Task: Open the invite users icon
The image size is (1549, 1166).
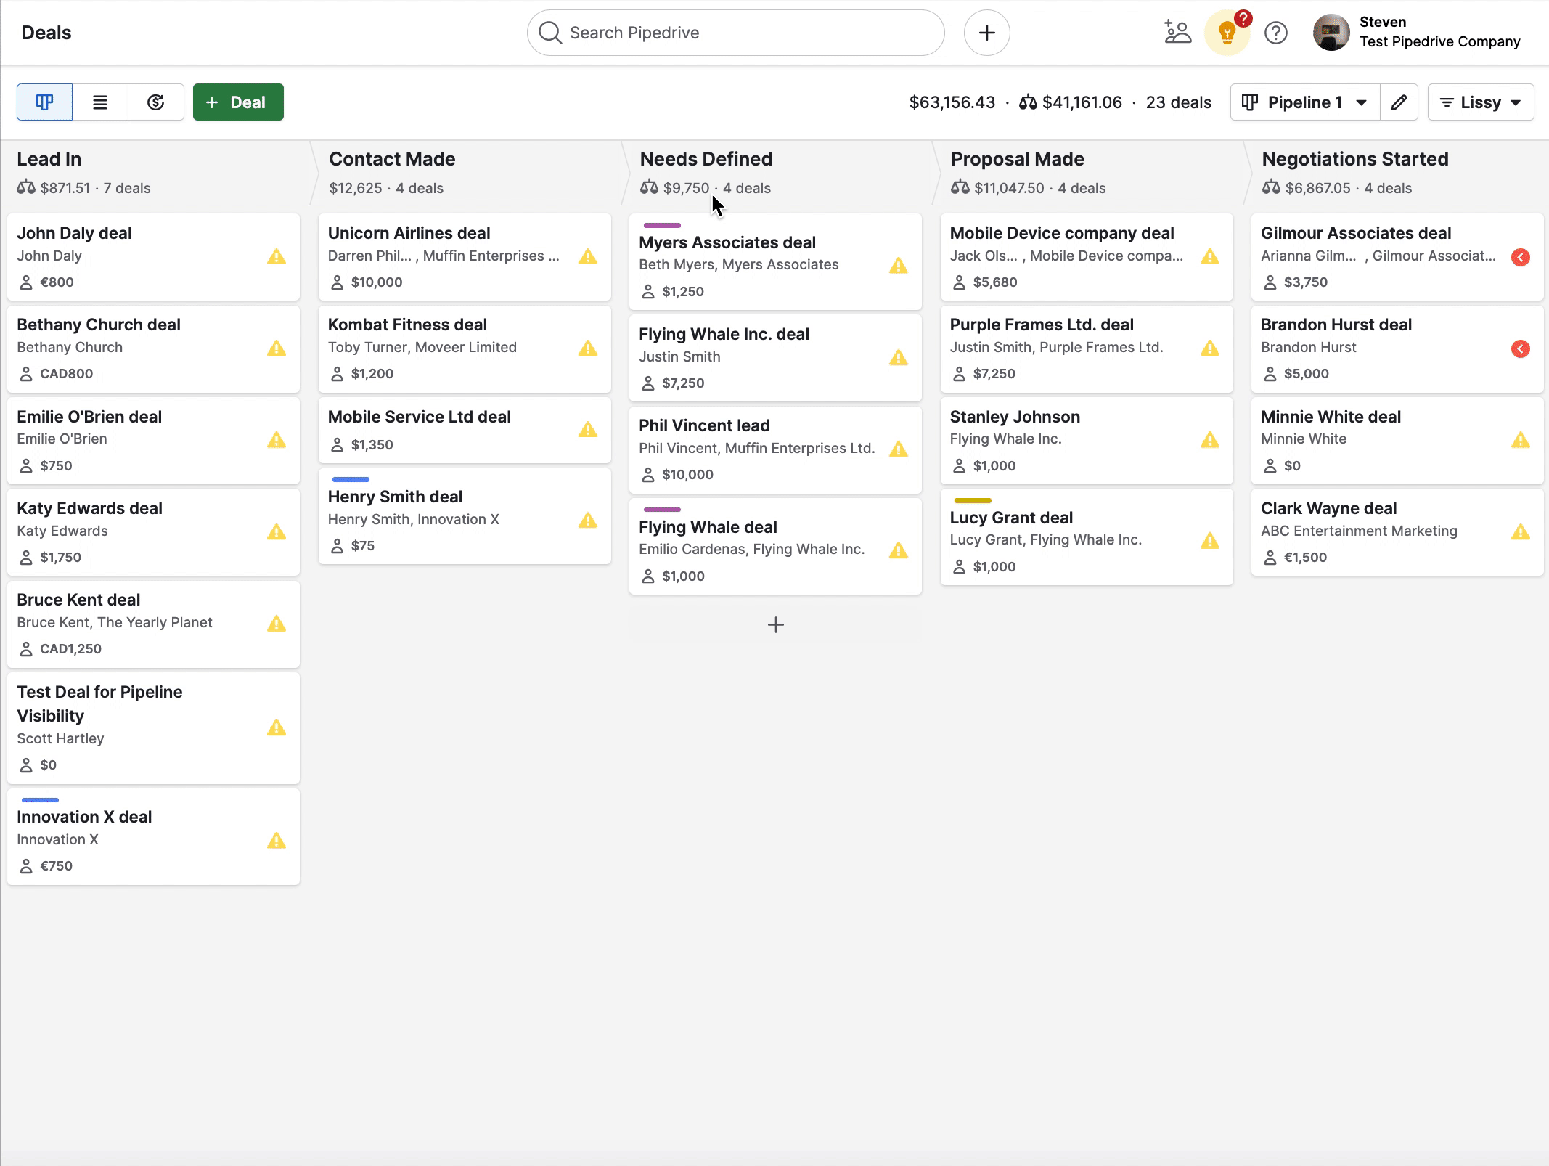Action: pos(1177,33)
